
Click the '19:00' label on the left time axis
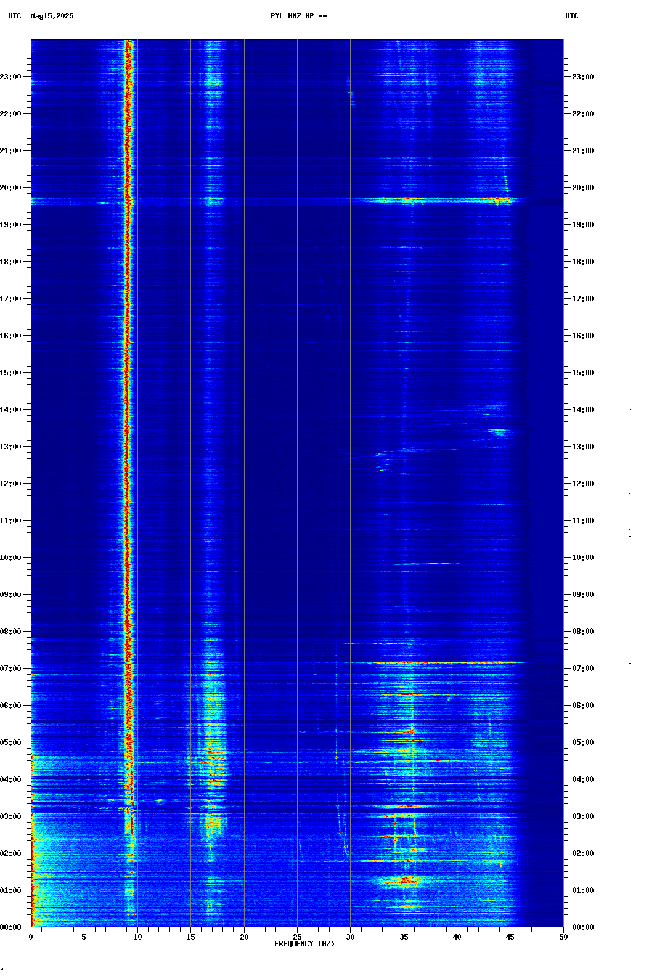10,225
